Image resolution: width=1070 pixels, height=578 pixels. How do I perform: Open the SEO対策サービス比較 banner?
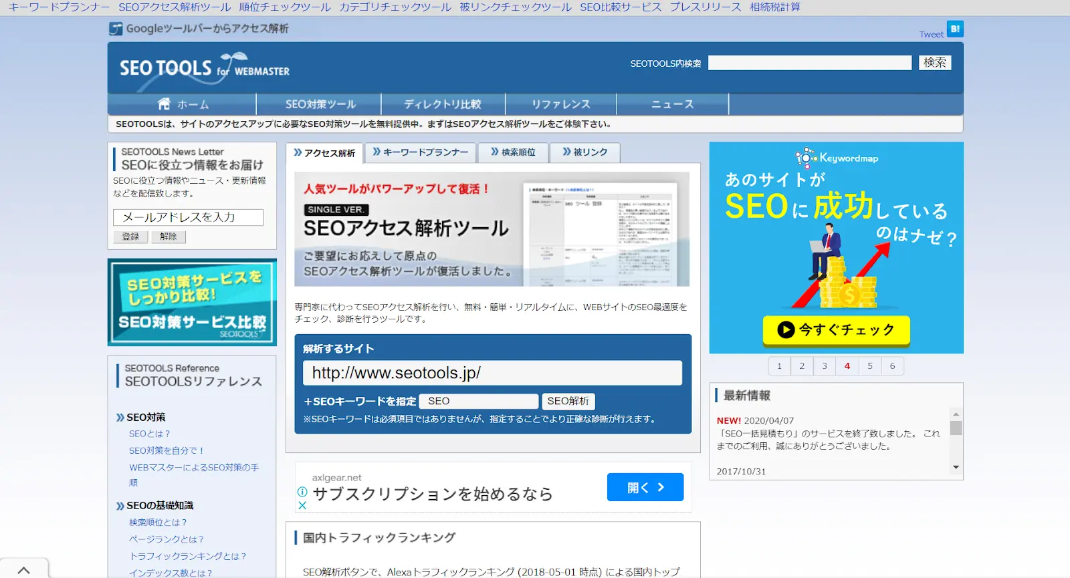192,302
